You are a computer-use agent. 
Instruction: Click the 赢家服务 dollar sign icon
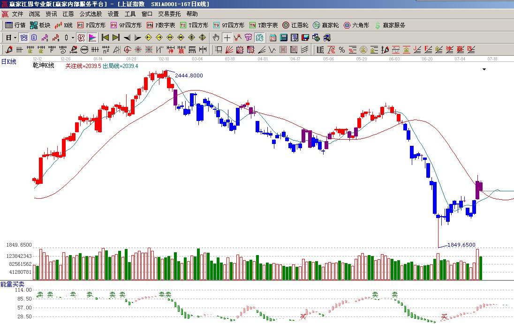click(x=377, y=25)
